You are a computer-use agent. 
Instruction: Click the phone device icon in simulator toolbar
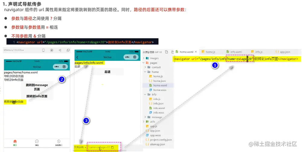point(43,50)
